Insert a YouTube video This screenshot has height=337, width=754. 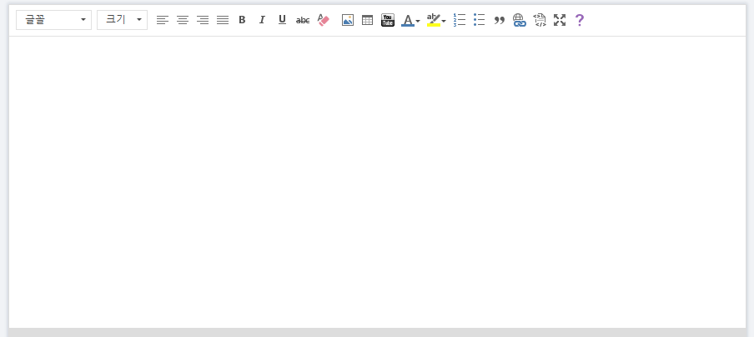click(x=388, y=20)
